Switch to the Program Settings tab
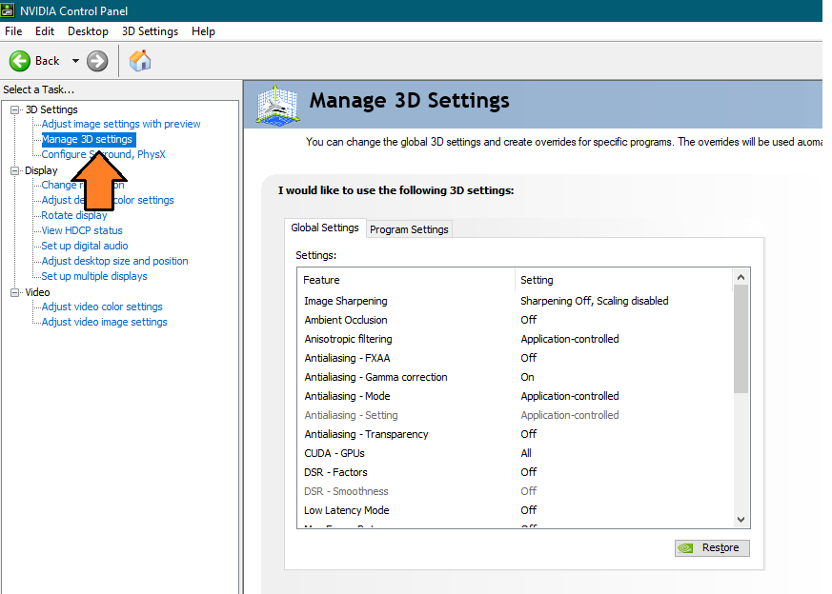 pyautogui.click(x=409, y=229)
